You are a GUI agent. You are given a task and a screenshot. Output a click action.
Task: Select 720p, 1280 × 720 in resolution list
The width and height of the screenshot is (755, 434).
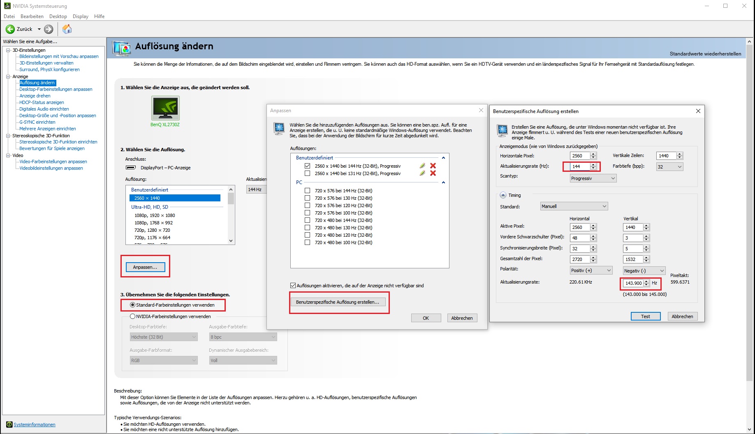152,230
